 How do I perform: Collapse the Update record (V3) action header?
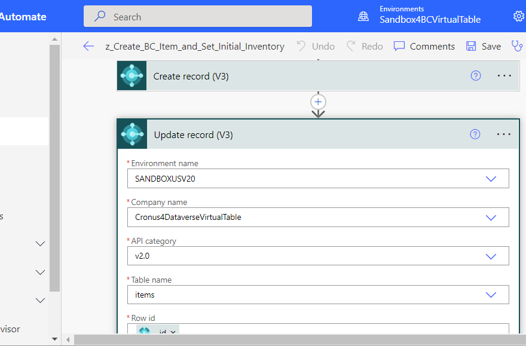pyautogui.click(x=318, y=134)
